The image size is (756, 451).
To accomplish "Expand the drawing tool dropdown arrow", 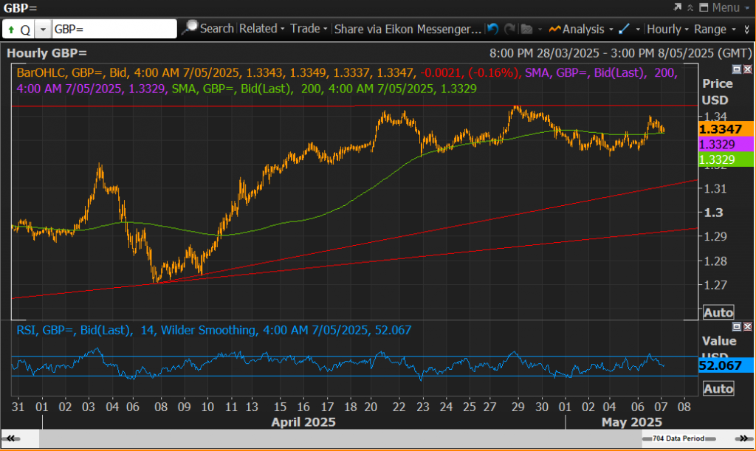I will tap(638, 30).
